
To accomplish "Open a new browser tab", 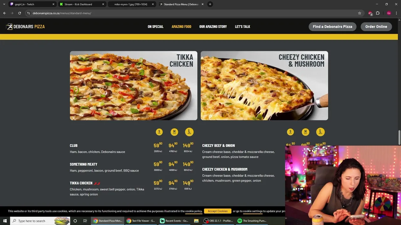I will (x=210, y=4).
